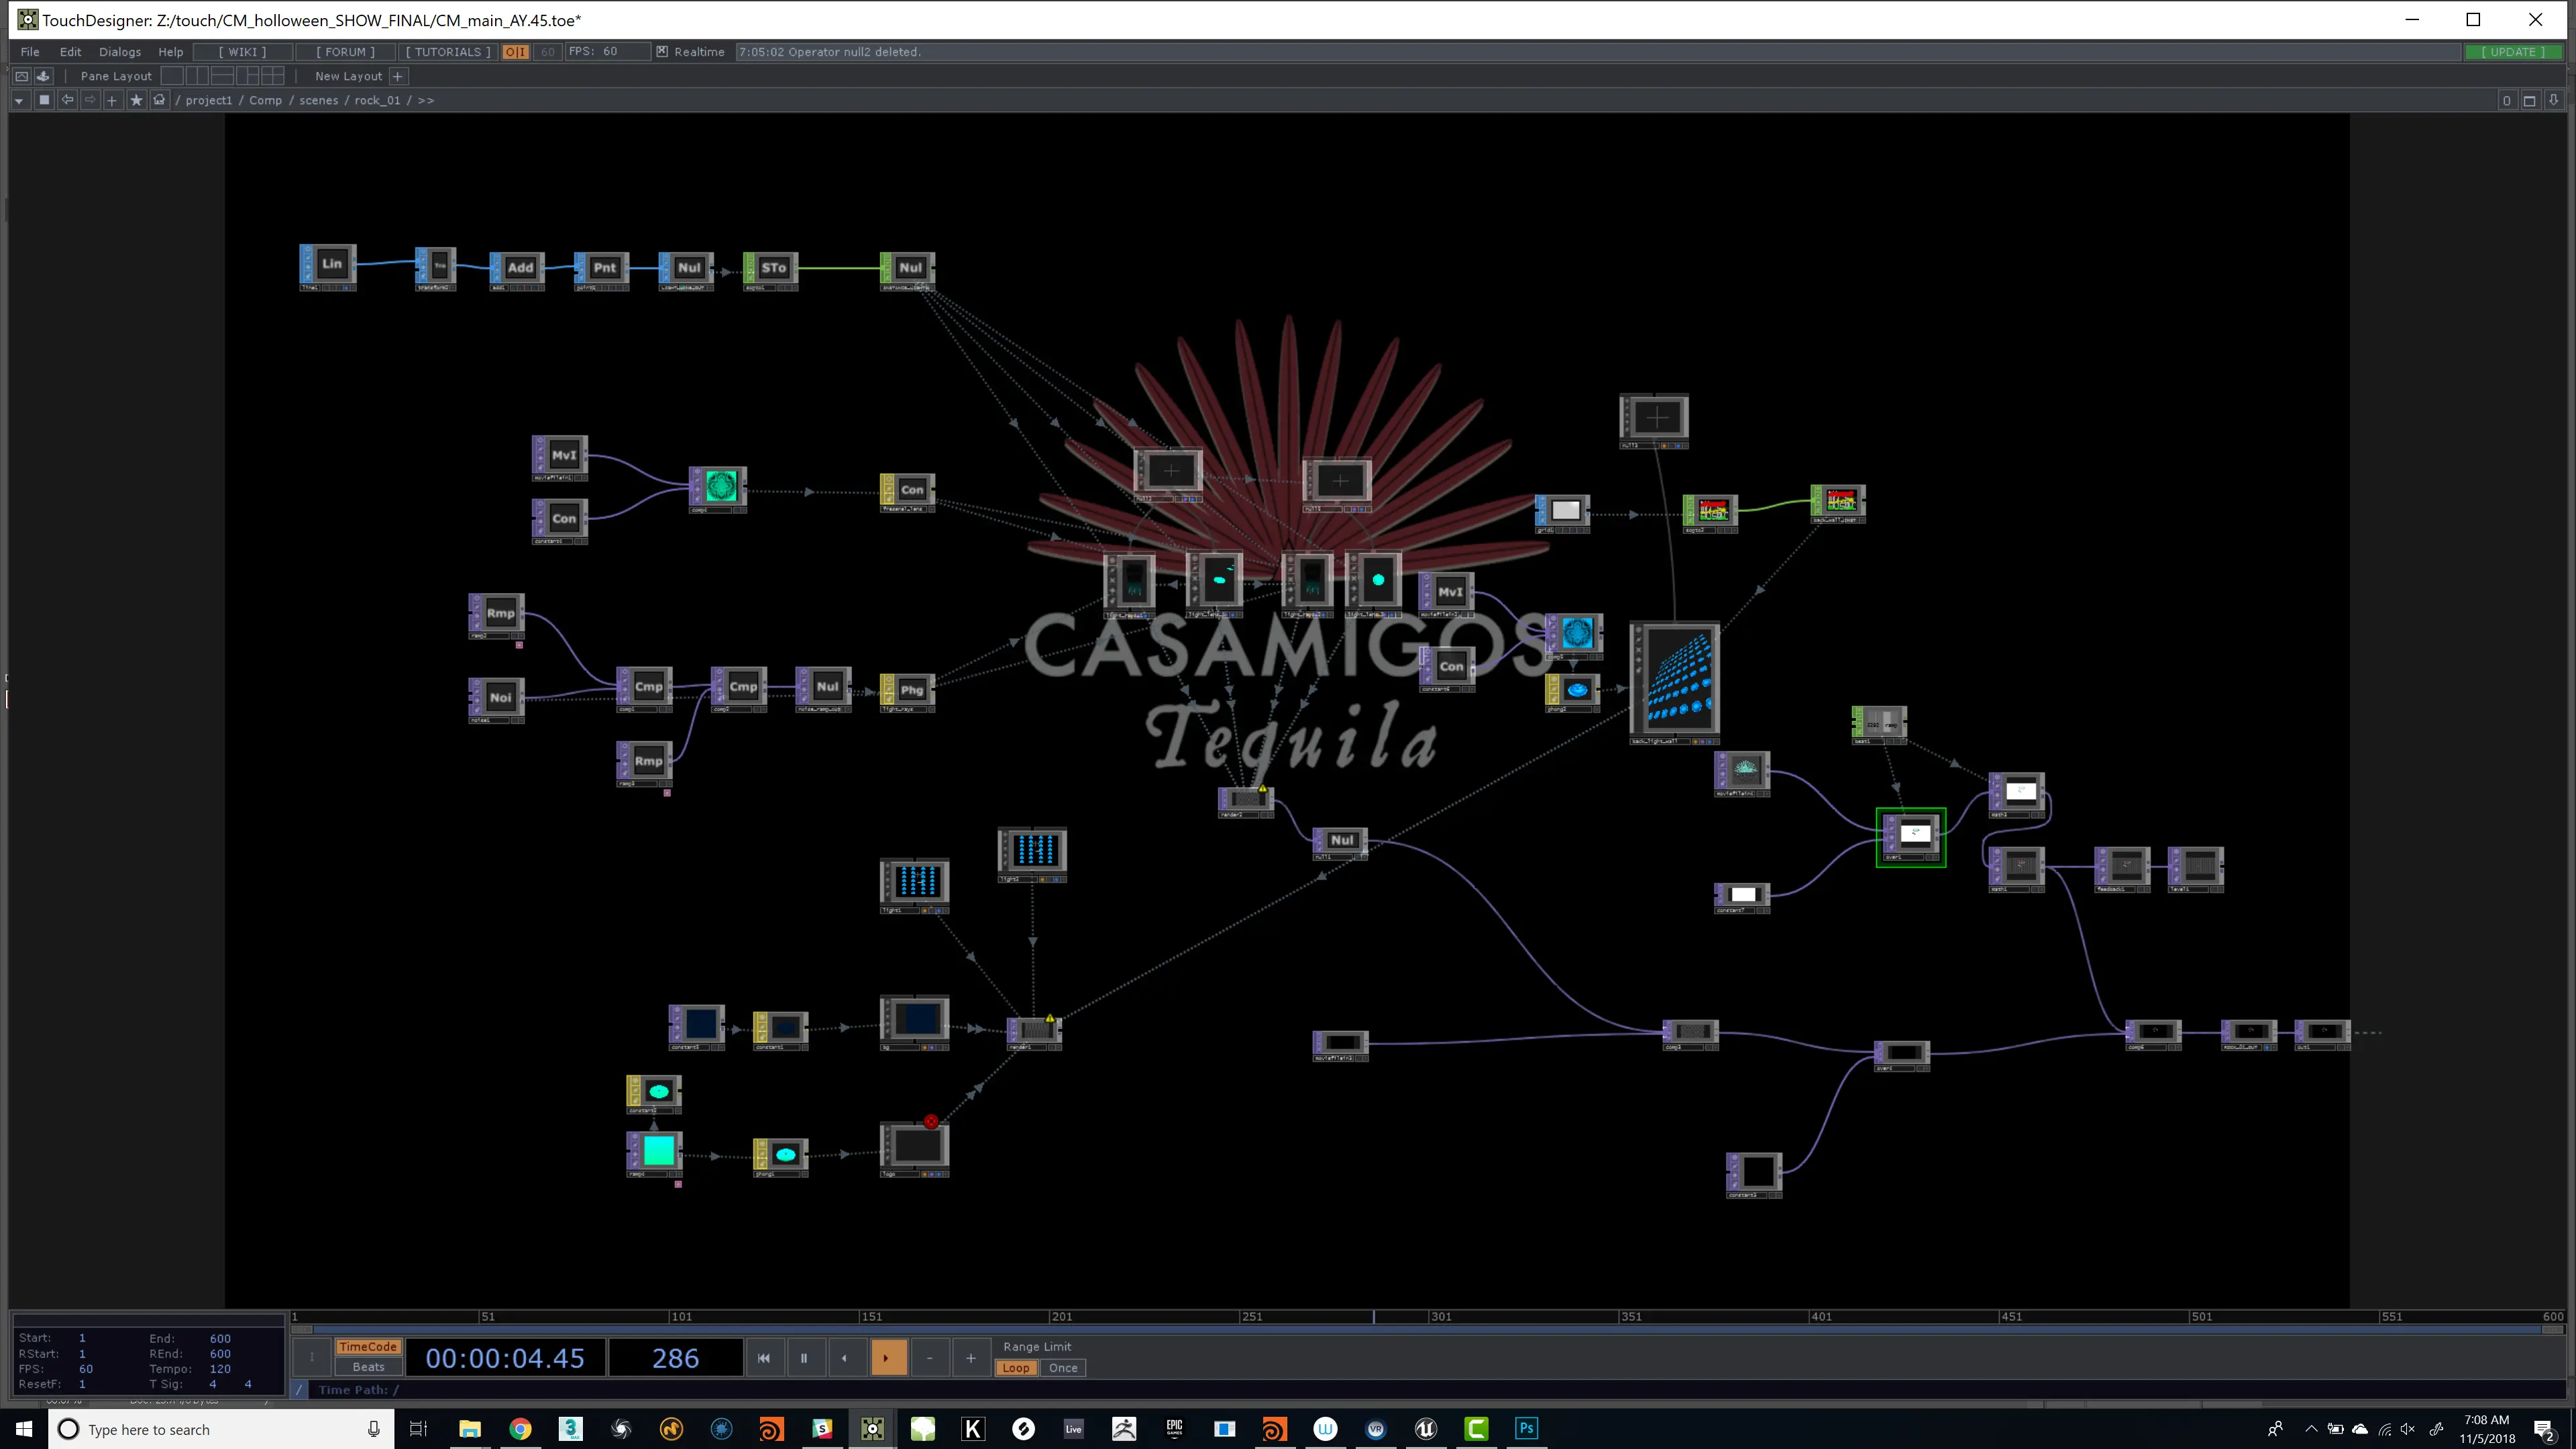Open the Help menu

click(171, 52)
